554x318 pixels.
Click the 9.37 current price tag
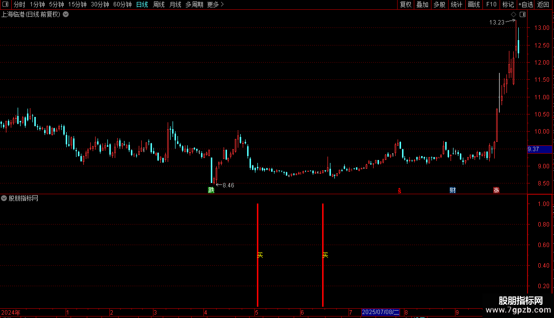(539, 149)
